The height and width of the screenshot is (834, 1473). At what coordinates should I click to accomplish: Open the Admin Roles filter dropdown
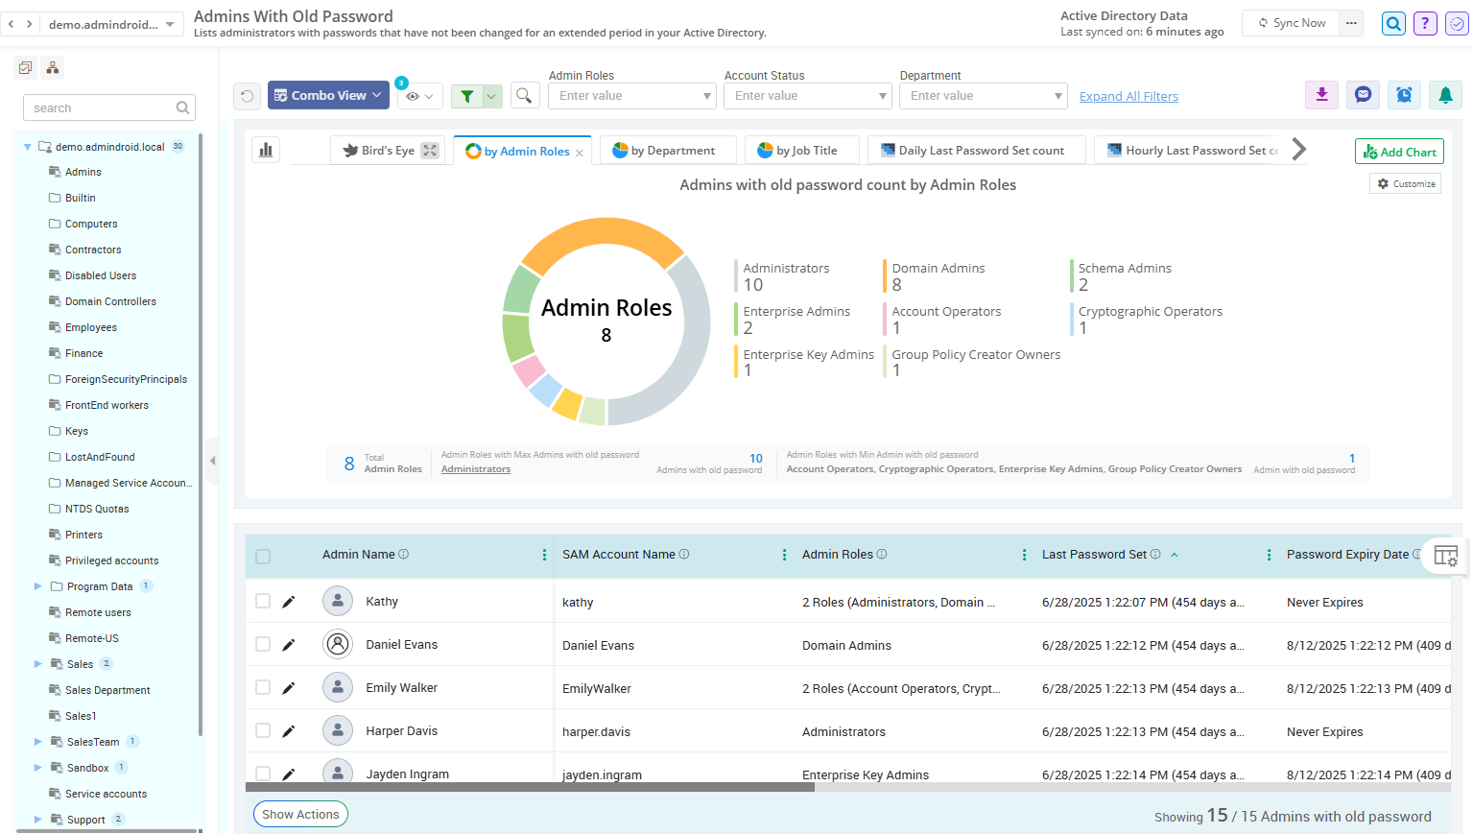632,96
